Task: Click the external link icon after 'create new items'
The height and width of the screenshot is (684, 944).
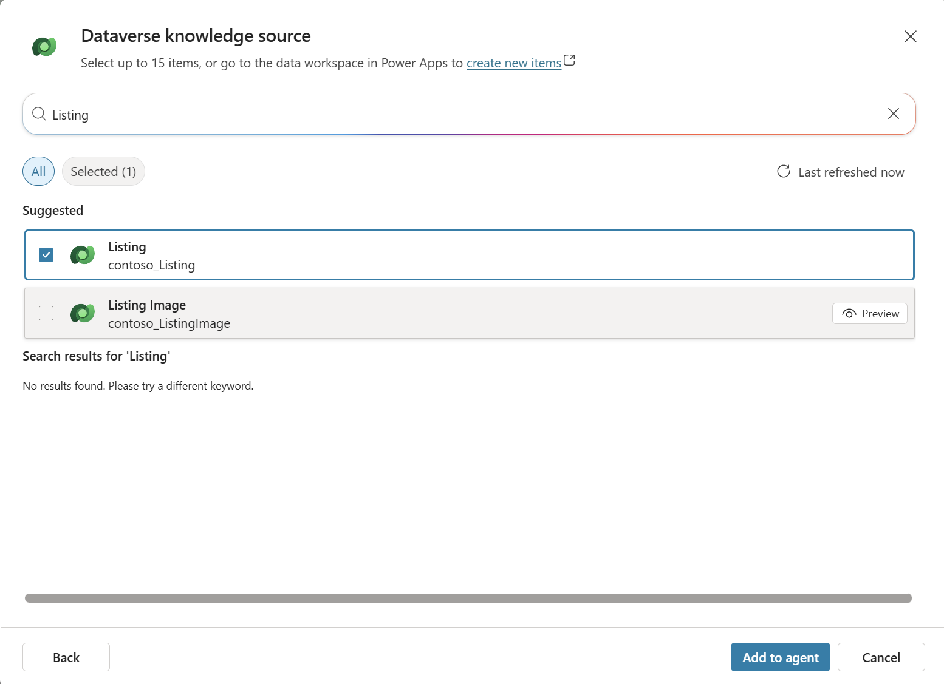Action: click(569, 60)
